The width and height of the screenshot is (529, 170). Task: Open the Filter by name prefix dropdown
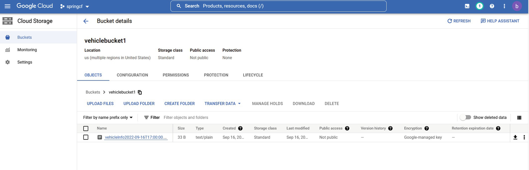coord(108,117)
